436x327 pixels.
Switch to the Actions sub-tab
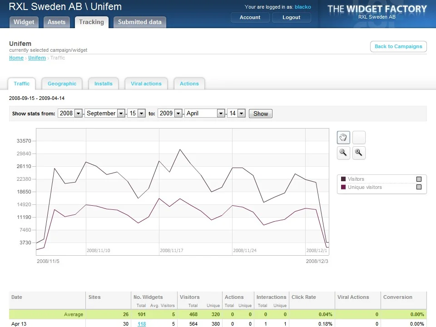click(189, 84)
